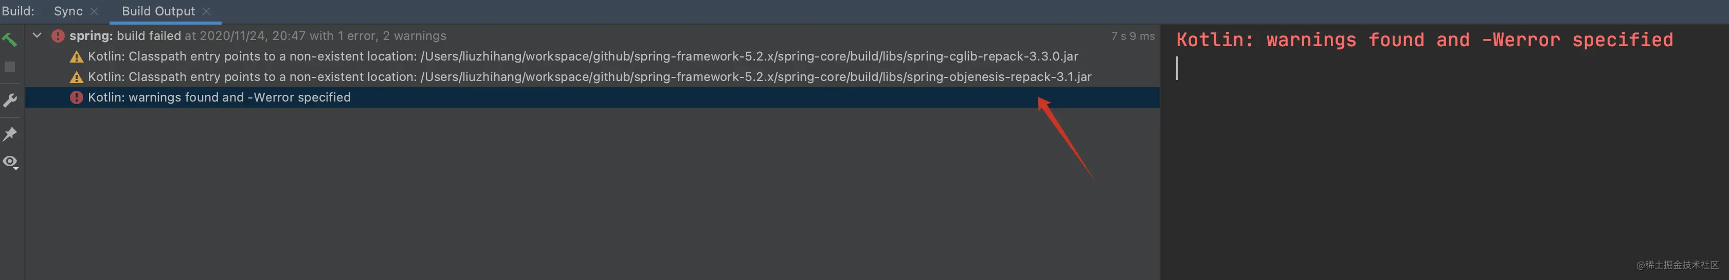1729x280 pixels.
Task: Select the Build Output tab
Action: (x=158, y=11)
